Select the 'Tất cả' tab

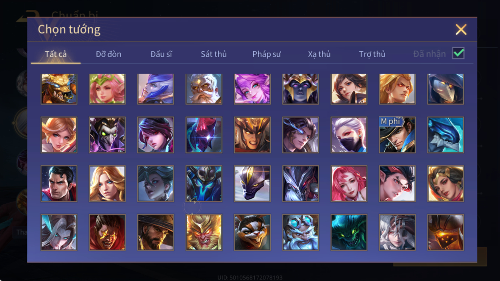[56, 54]
